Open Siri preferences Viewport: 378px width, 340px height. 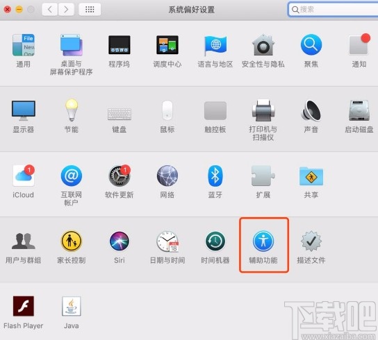pyautogui.click(x=119, y=241)
